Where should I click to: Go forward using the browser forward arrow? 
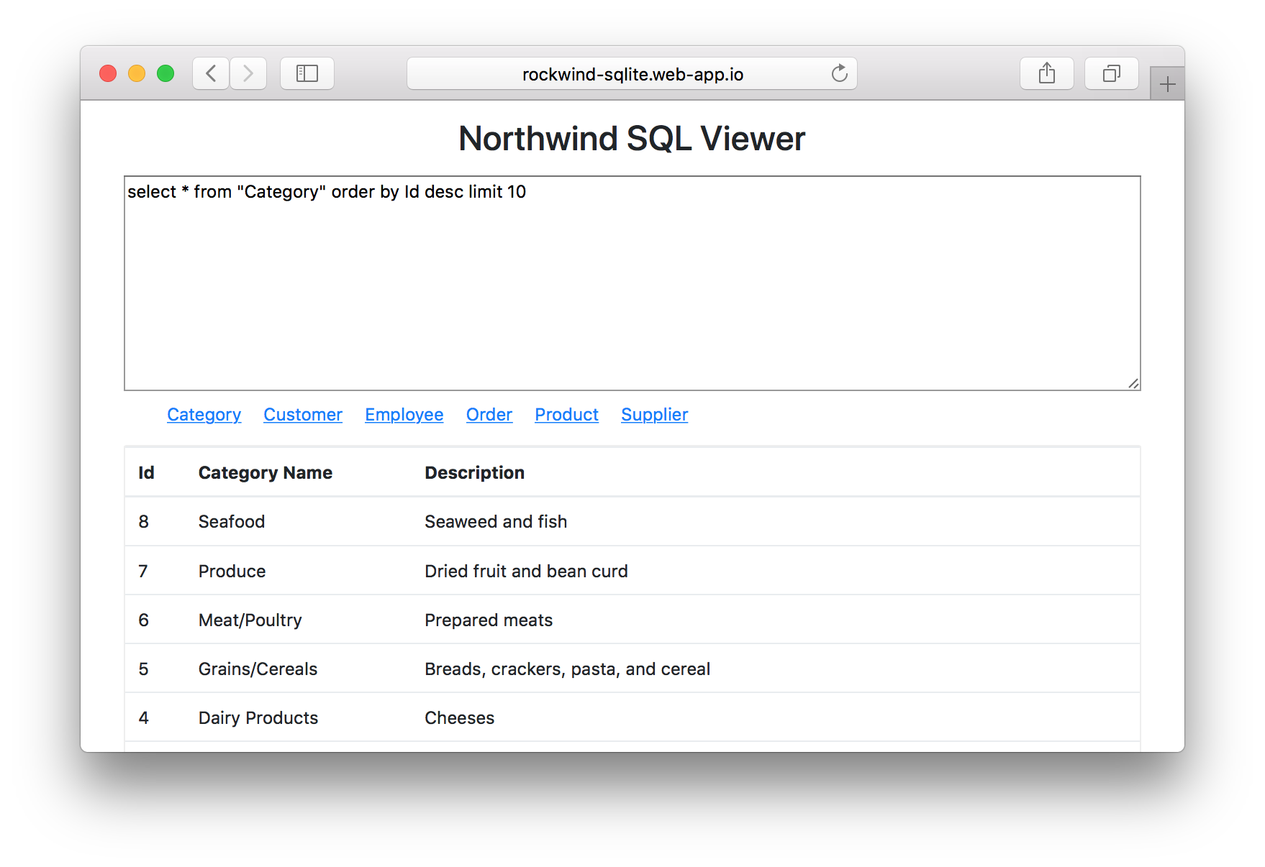[248, 73]
